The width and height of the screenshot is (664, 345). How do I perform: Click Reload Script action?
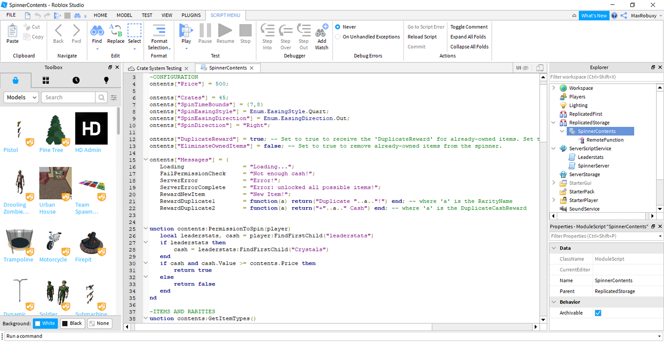pyautogui.click(x=422, y=37)
